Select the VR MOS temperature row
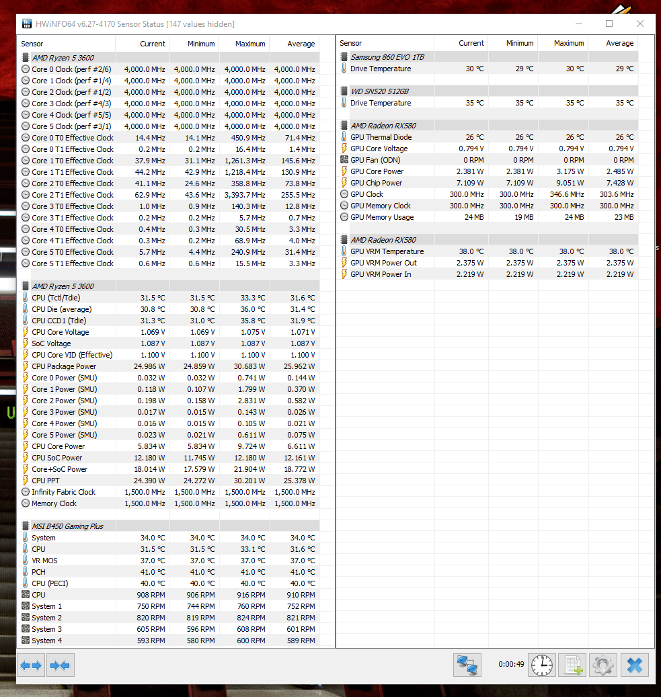 coord(170,560)
